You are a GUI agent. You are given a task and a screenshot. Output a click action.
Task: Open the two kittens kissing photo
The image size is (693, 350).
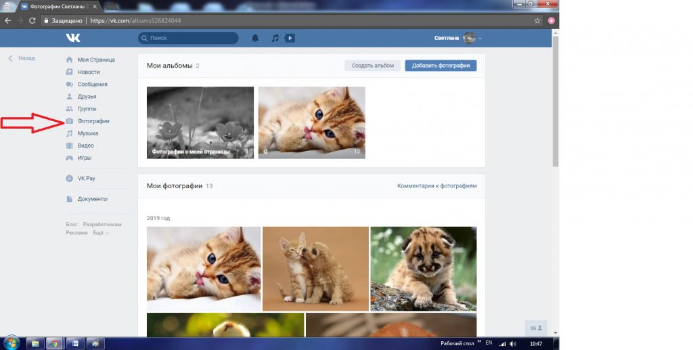click(x=315, y=269)
